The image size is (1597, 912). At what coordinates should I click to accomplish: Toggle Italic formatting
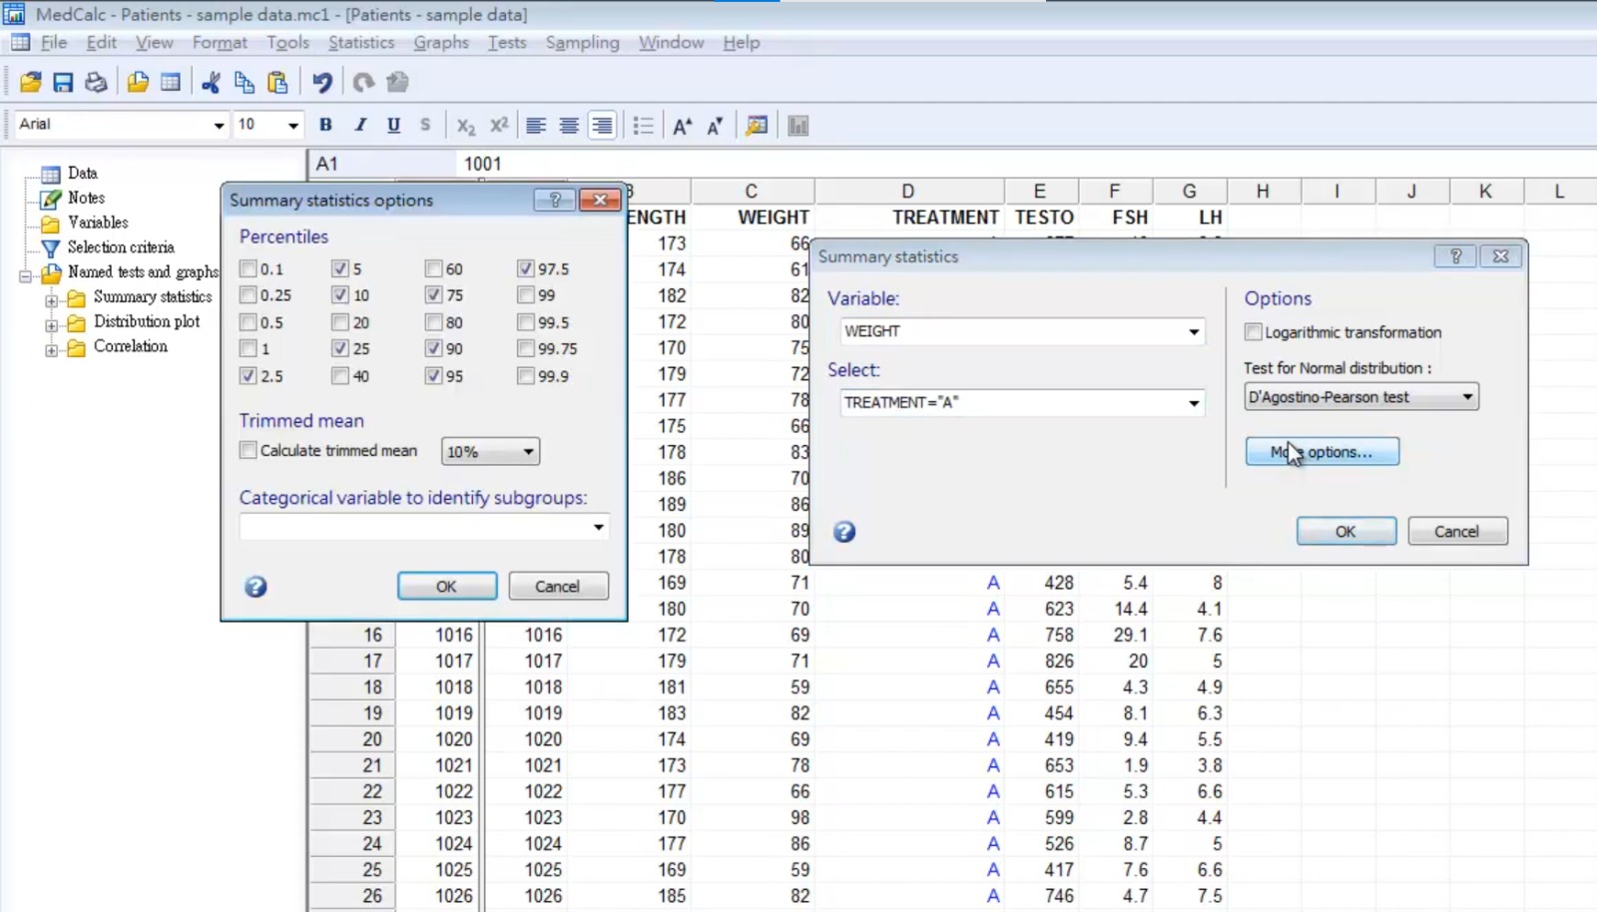click(360, 125)
